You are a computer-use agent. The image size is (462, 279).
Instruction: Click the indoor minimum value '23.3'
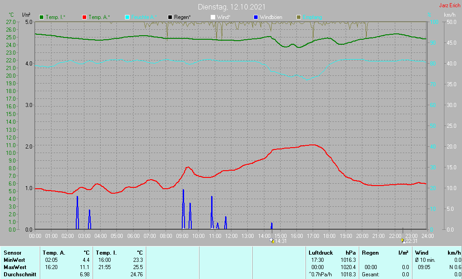138,260
